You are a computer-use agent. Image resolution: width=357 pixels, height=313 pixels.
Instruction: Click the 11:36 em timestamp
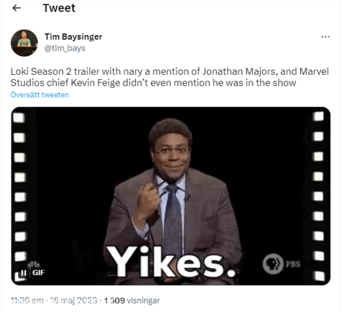coord(27,300)
